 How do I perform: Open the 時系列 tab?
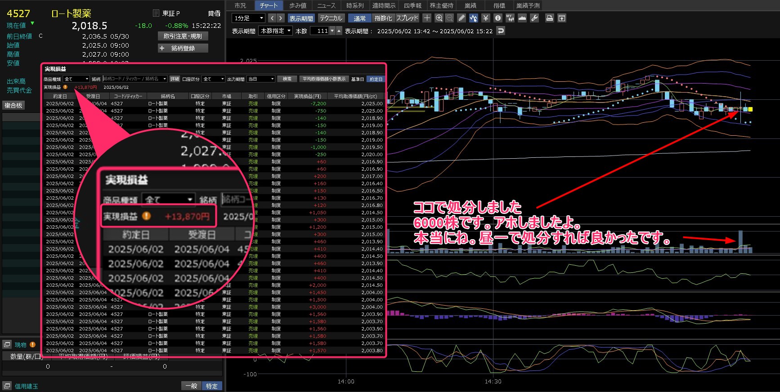tap(355, 5)
